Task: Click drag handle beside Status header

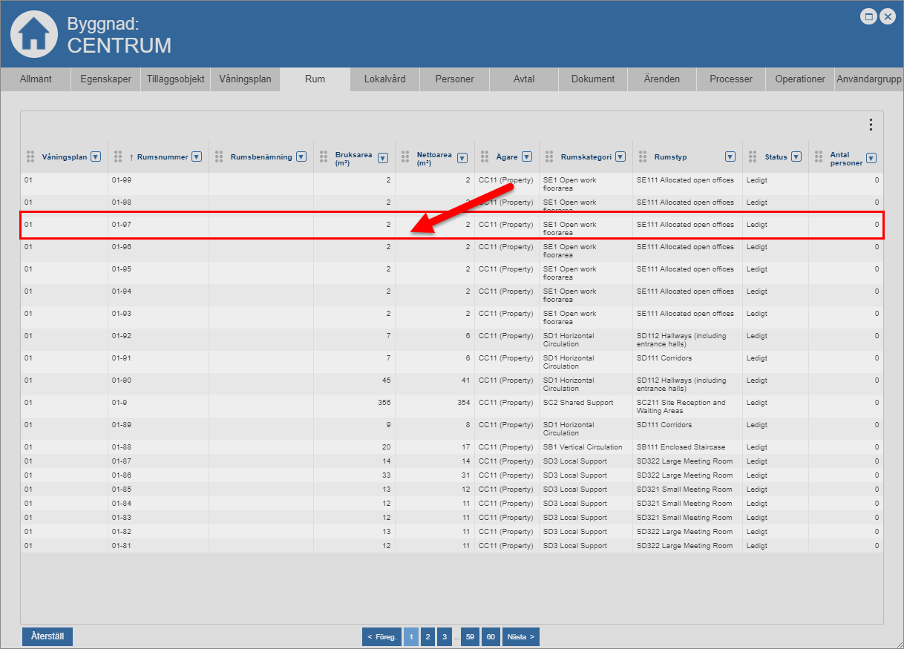Action: tap(753, 157)
